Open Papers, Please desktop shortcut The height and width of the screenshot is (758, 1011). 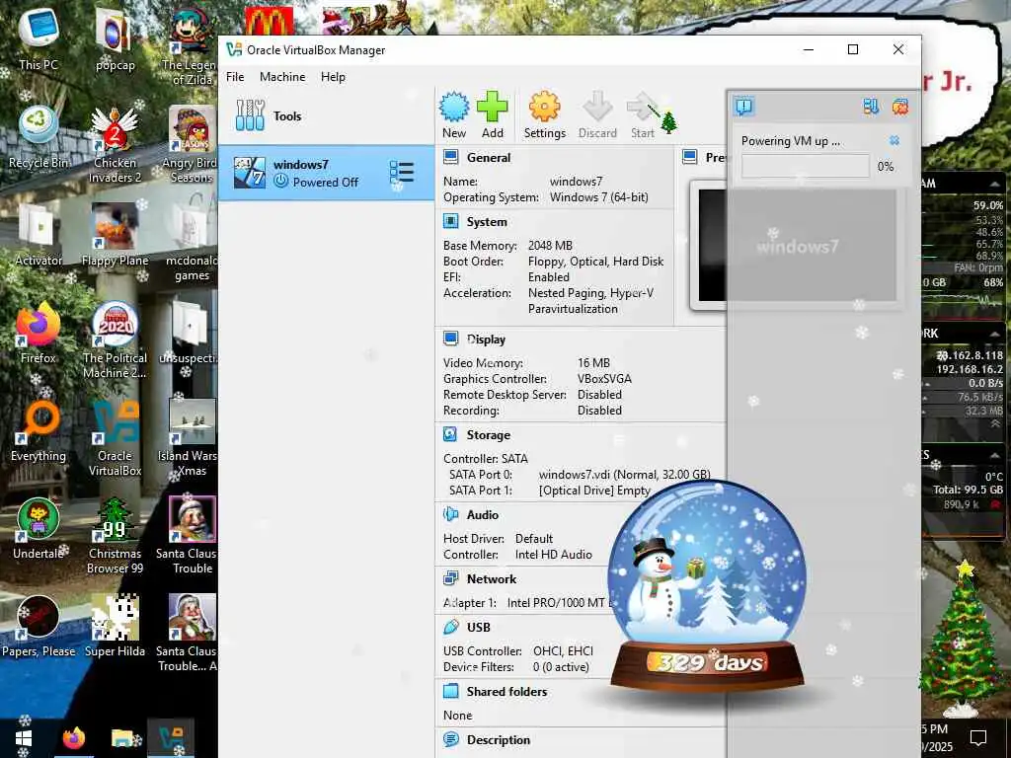coord(39,626)
